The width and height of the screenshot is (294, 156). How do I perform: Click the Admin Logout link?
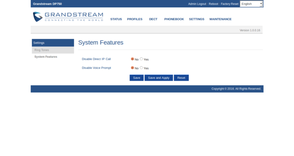click(197, 4)
